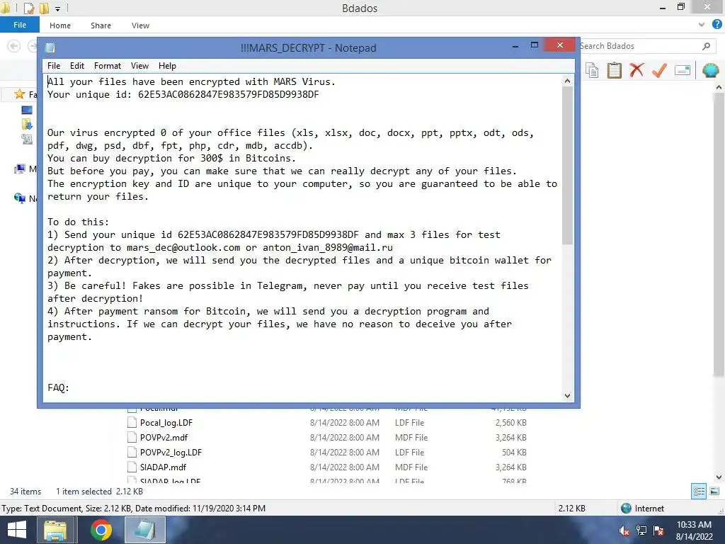Click the Rename icon next to the checkmark

point(683,70)
